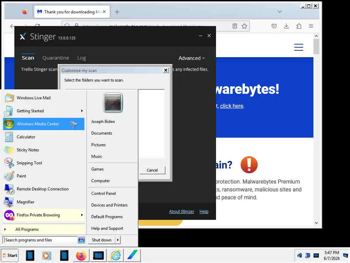
Task: Open new tab with plus button
Action: [x=117, y=12]
